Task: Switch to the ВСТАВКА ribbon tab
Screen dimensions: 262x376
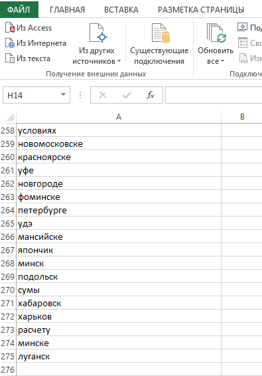Action: 121,9
